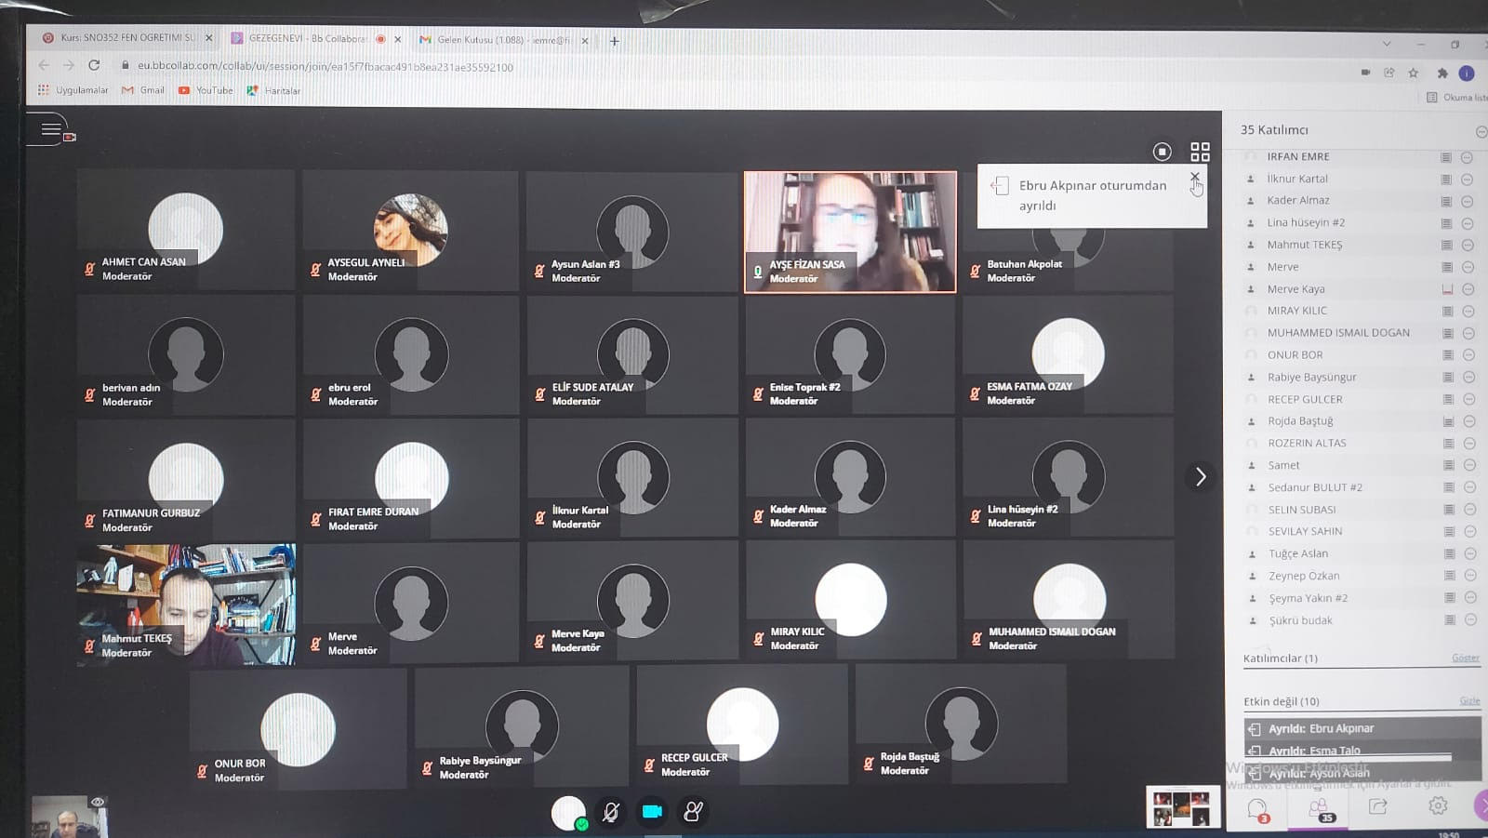
Task: Click the Gizle link beside Etkin değil
Action: [x=1469, y=700]
